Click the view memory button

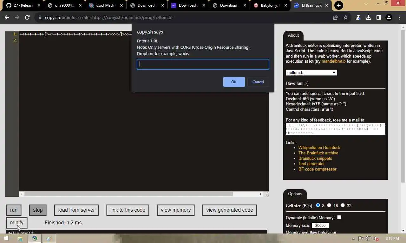(x=176, y=210)
